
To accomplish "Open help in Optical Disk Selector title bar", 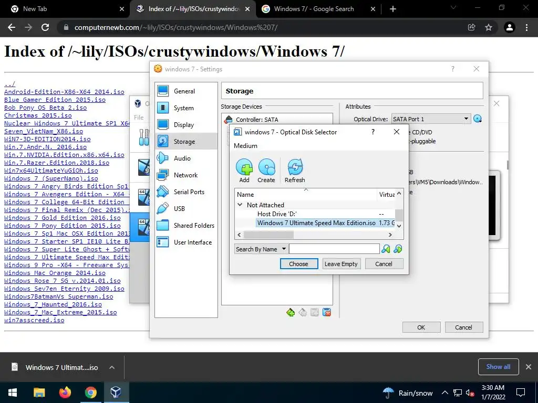I will pos(373,132).
